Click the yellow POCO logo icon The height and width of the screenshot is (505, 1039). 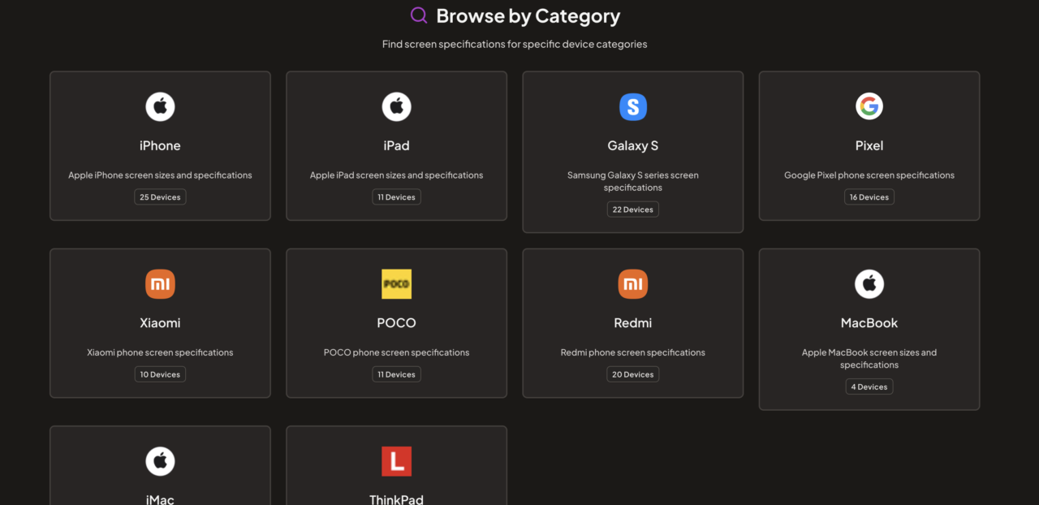point(396,284)
